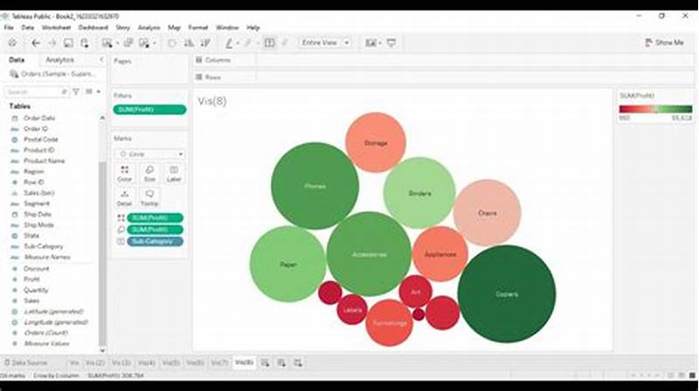Select the Product Name field
The height and width of the screenshot is (391, 699).
click(x=45, y=161)
